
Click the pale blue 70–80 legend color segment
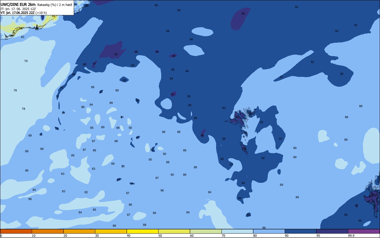[237, 231]
